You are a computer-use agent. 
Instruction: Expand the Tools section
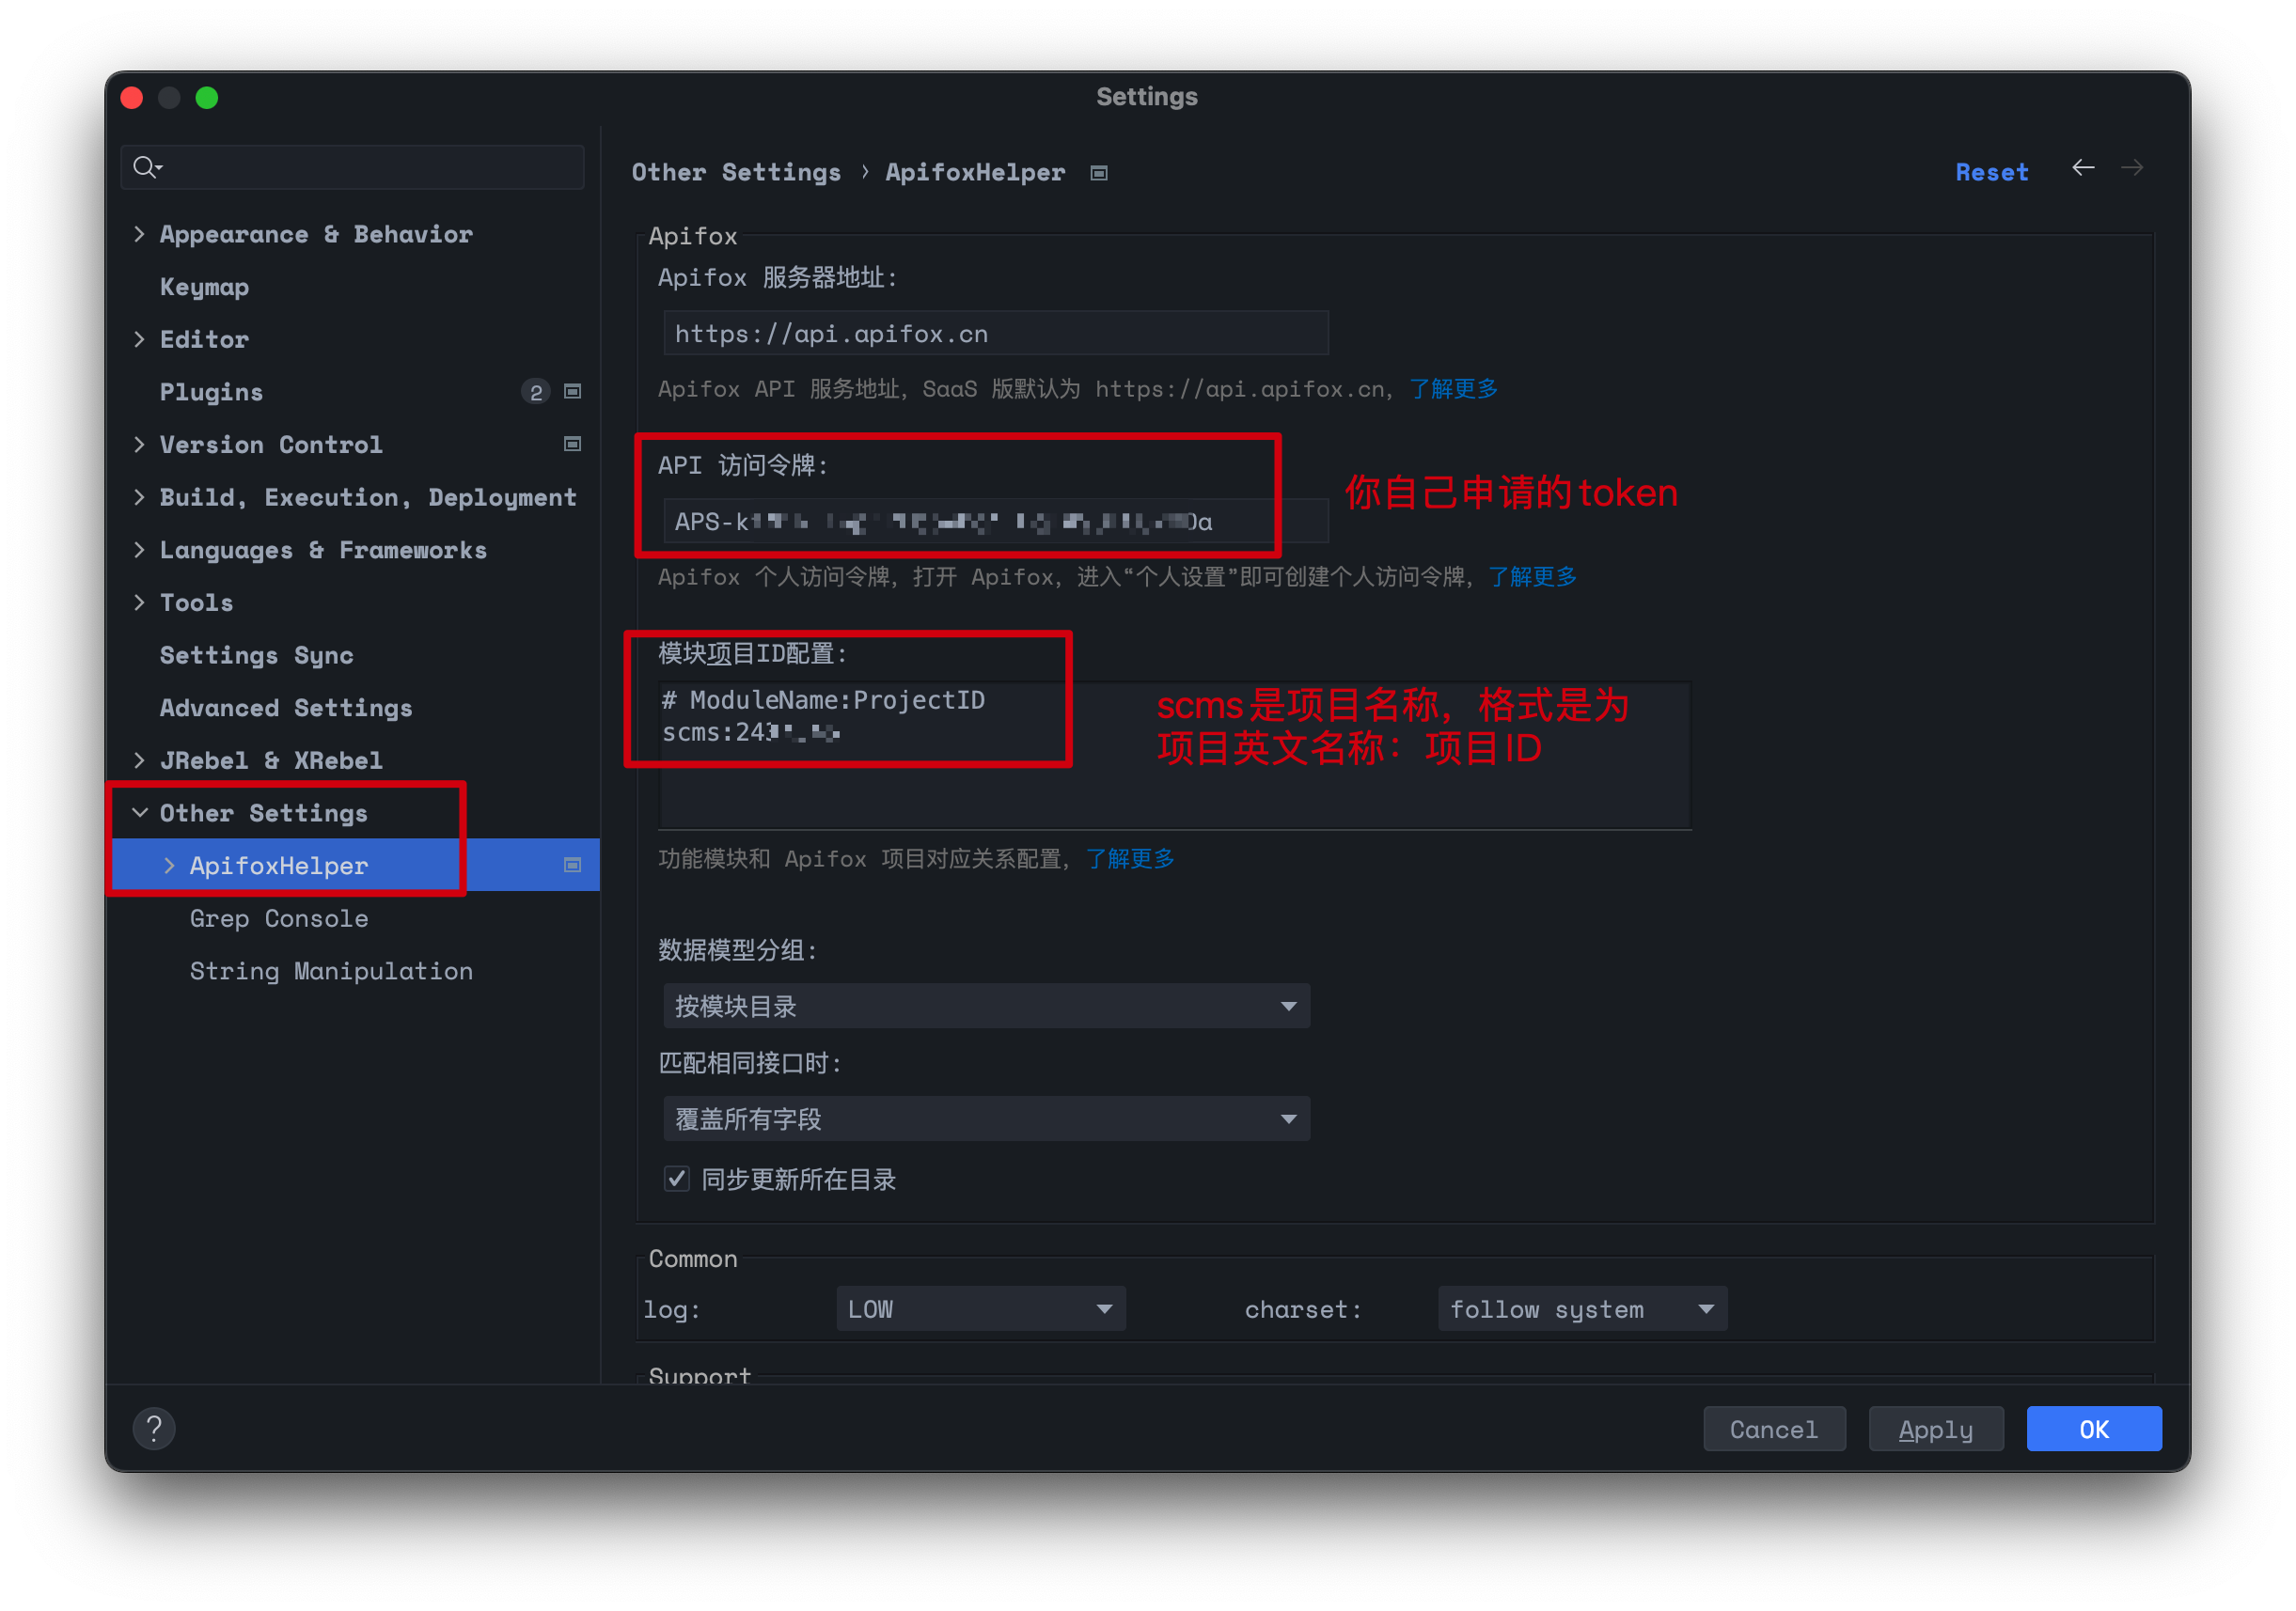(139, 602)
